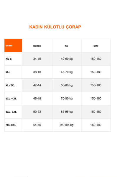Viewport: 117px width, 177px height.
Task: Click the 54-56 size cell
Action: (x=37, y=125)
